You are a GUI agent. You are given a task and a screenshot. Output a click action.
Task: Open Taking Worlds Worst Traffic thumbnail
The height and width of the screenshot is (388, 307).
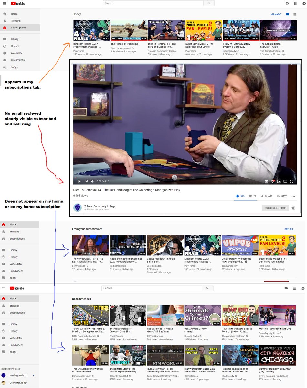coord(90,315)
